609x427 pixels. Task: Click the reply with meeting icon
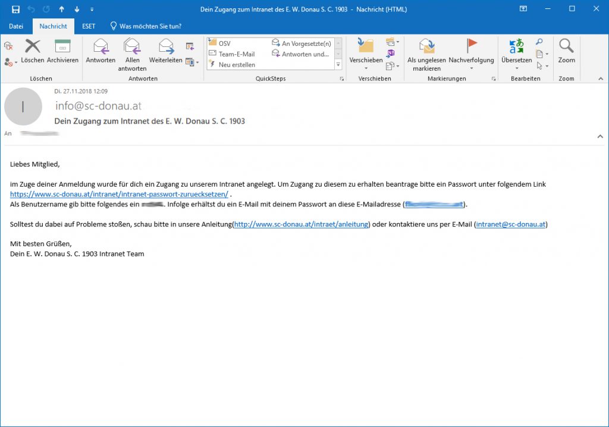[x=190, y=46]
